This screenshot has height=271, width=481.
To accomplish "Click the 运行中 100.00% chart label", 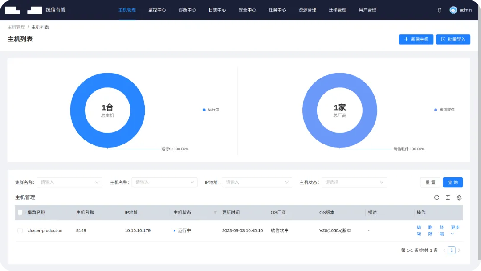I will pyautogui.click(x=175, y=149).
